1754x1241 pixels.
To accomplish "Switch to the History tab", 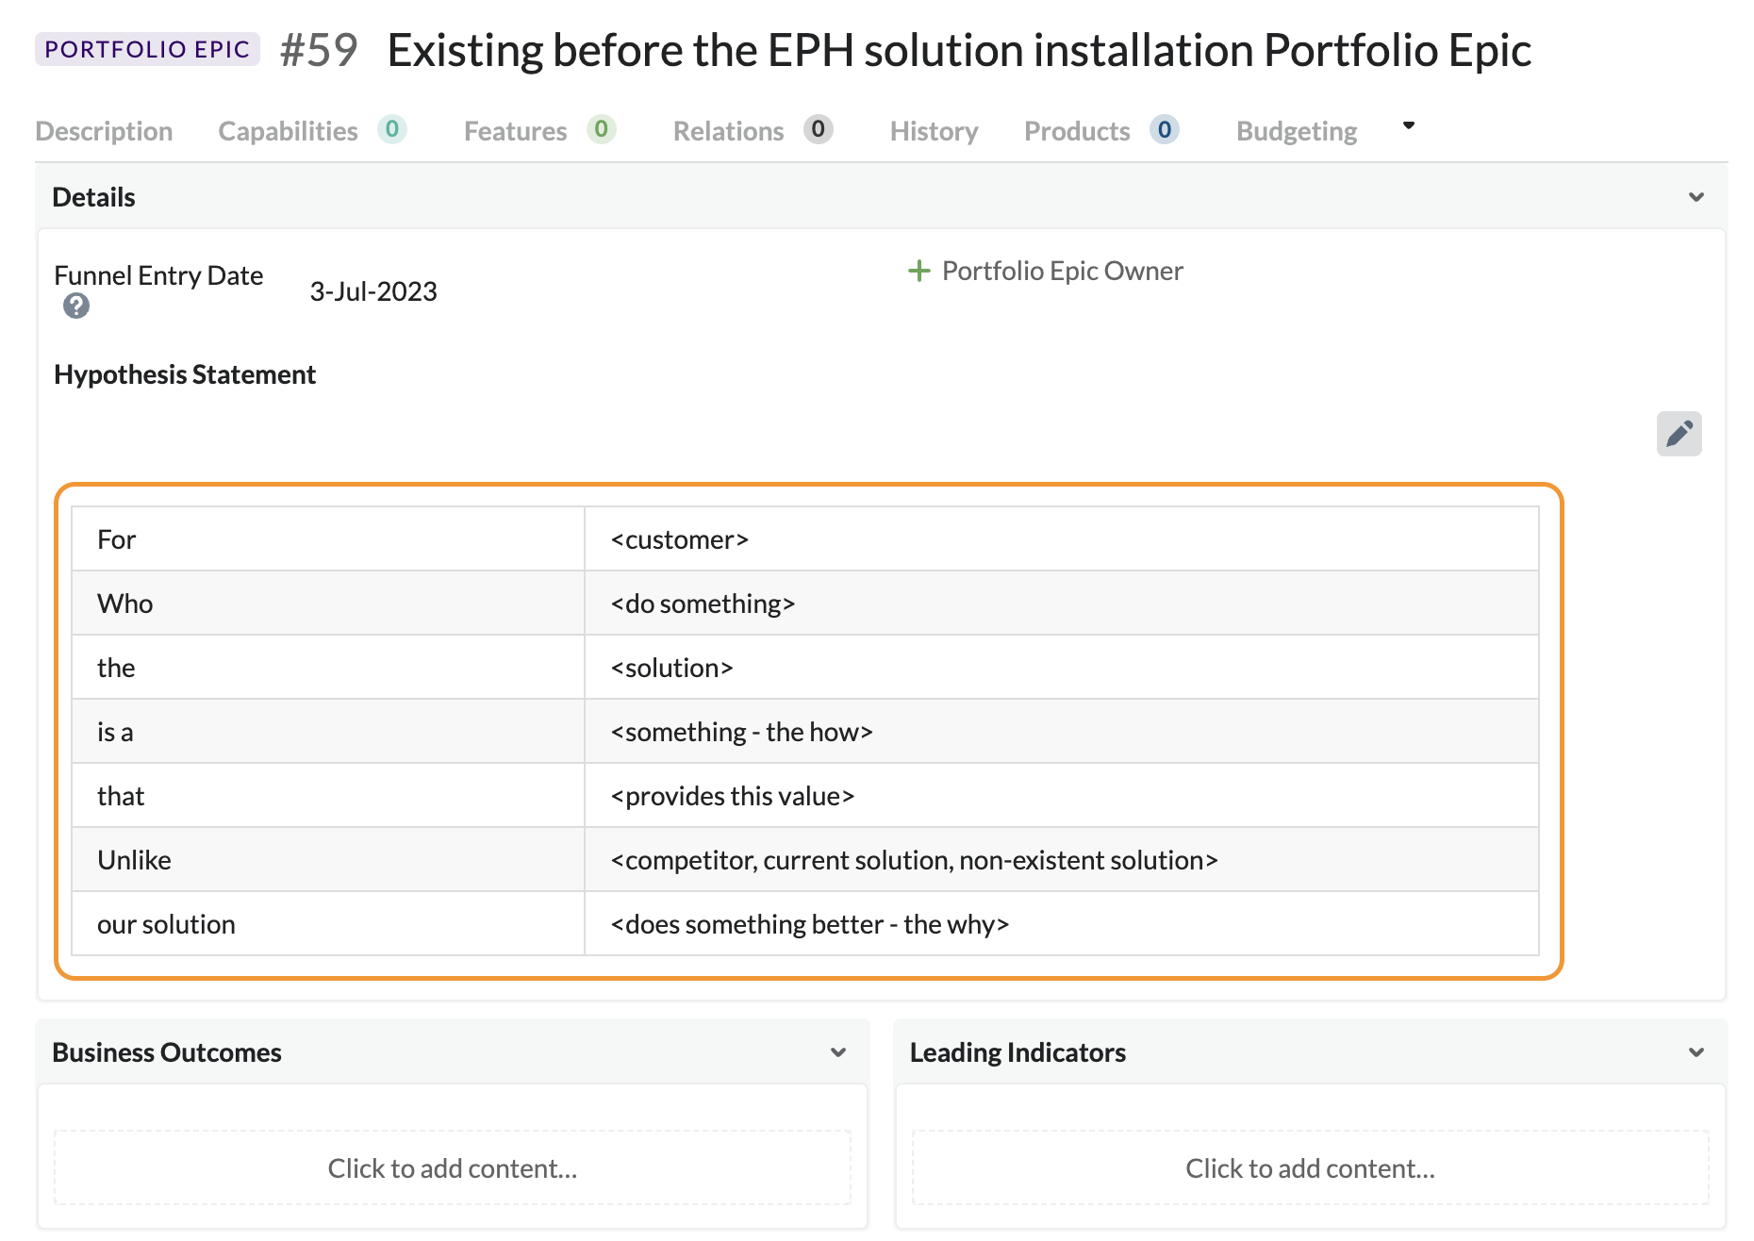I will coord(933,131).
